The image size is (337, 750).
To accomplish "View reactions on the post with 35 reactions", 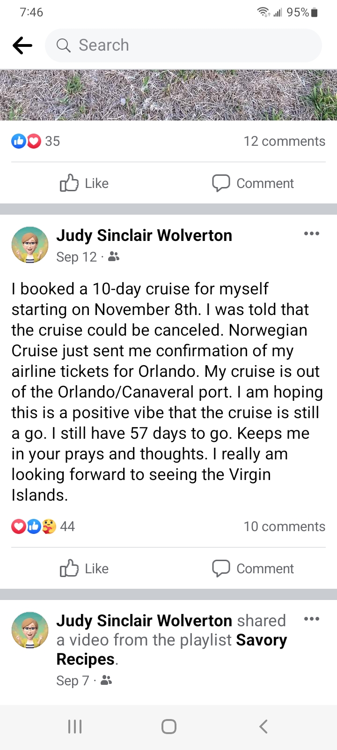I will tap(36, 141).
